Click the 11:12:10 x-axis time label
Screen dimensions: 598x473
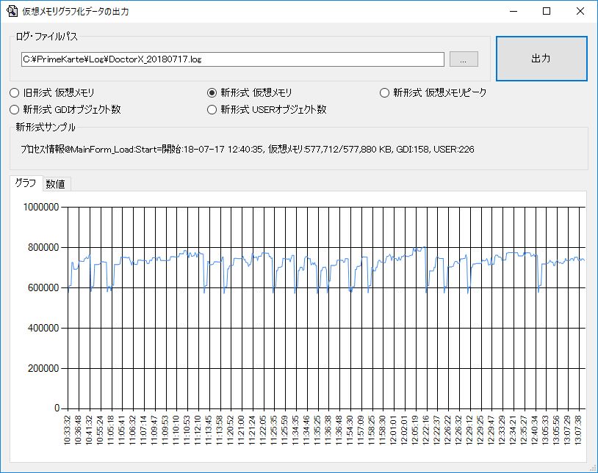point(198,430)
